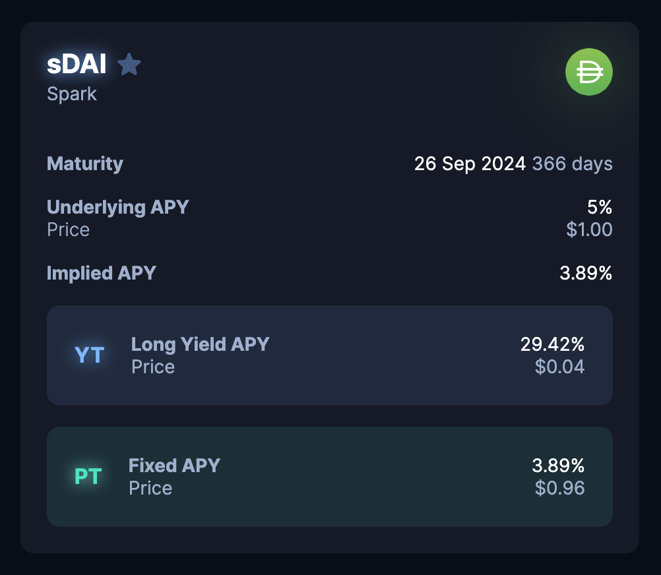This screenshot has height=575, width=661.
Task: Click the $0.04 YT price
Action: [559, 367]
